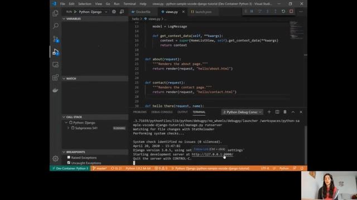Click Dev Container: Python 3 remote indicator

coord(70,168)
